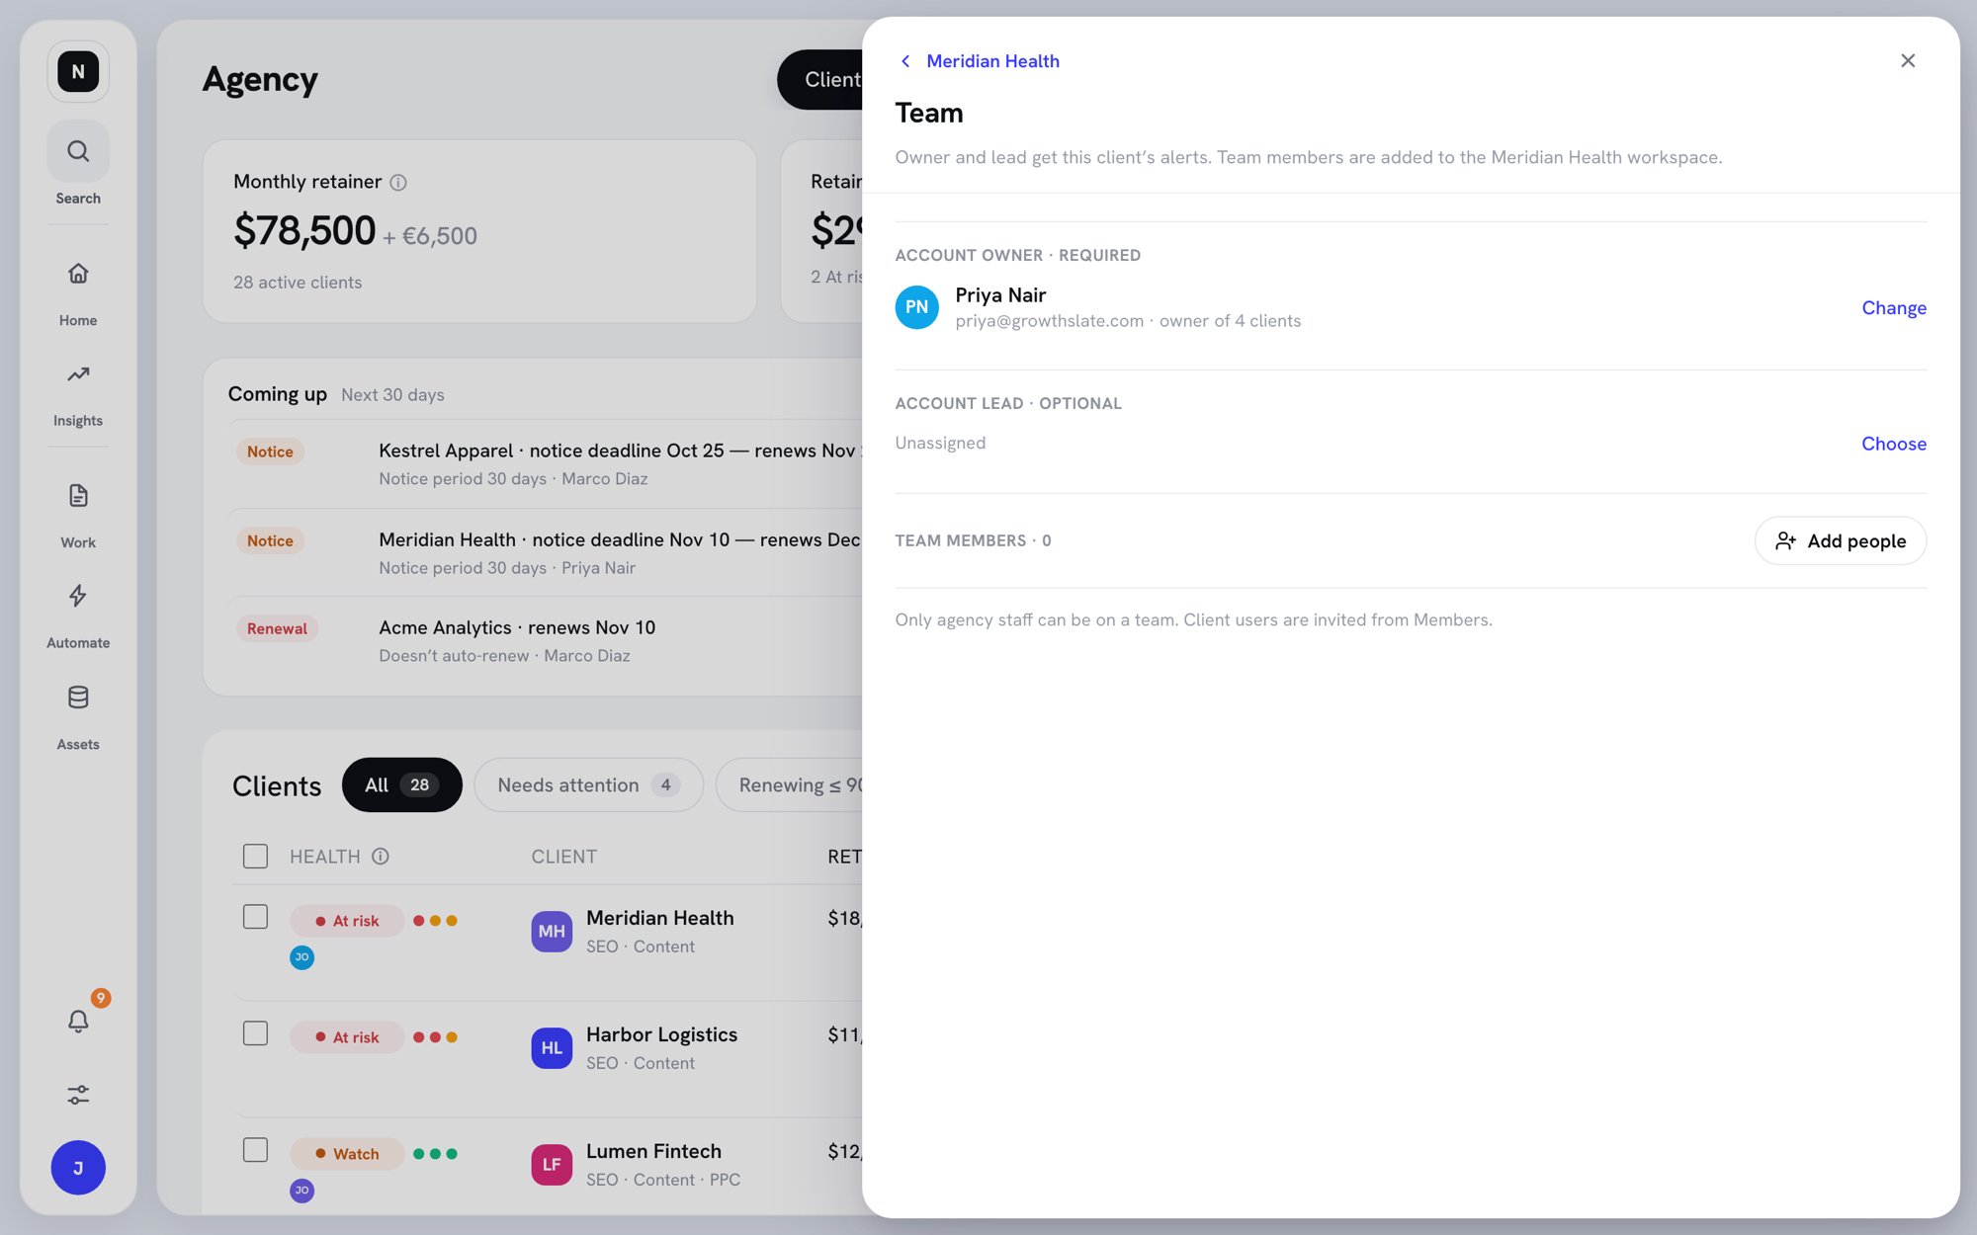Click the Watch status badge for Lumen Fintech
Screen dimensions: 1977x1235
(347, 1154)
